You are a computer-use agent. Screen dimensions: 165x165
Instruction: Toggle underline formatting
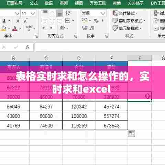tap(4, 21)
